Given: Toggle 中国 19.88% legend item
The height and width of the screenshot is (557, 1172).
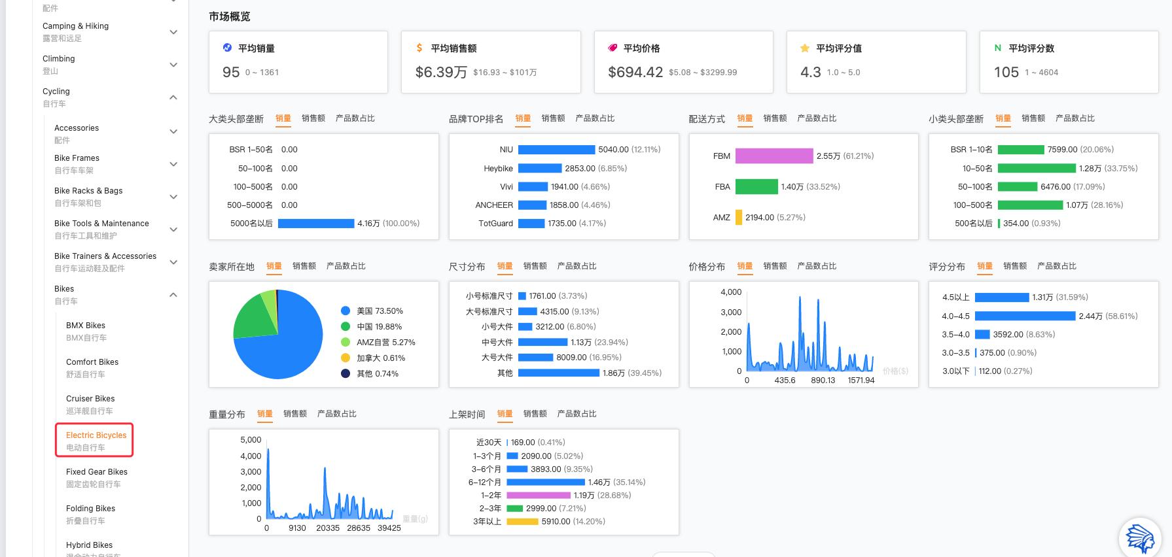Looking at the screenshot, I should point(371,327).
